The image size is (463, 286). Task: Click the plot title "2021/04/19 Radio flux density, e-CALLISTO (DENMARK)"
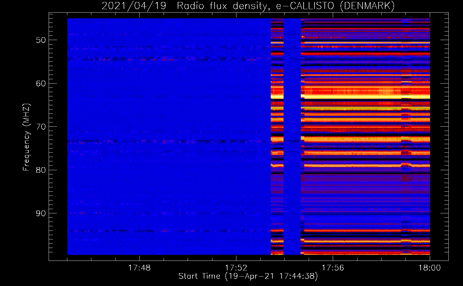coord(248,6)
